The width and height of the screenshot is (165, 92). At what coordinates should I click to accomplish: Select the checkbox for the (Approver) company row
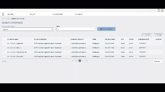pos(4,43)
